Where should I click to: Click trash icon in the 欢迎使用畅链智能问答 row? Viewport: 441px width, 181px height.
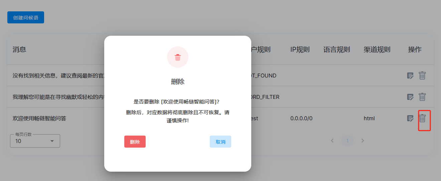[422, 118]
